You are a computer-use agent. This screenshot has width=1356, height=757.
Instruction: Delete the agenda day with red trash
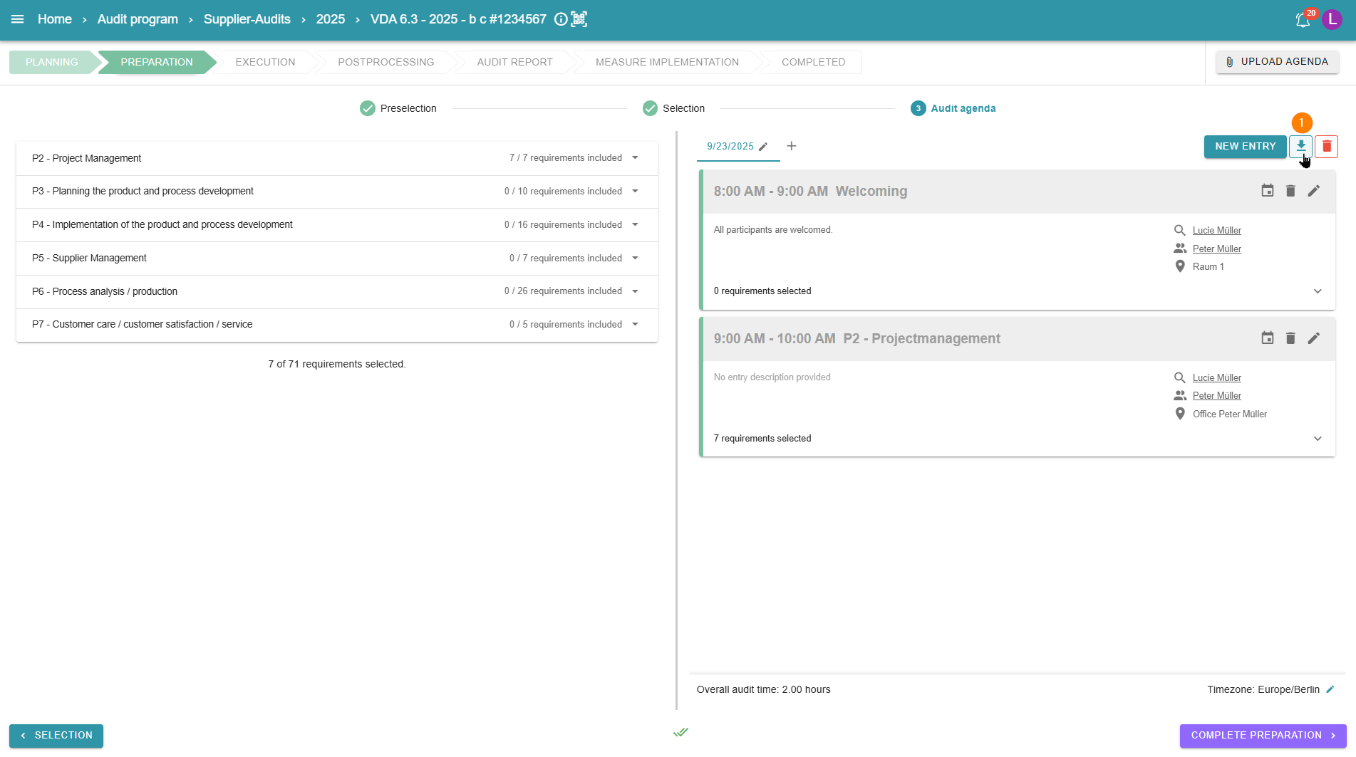click(1326, 146)
